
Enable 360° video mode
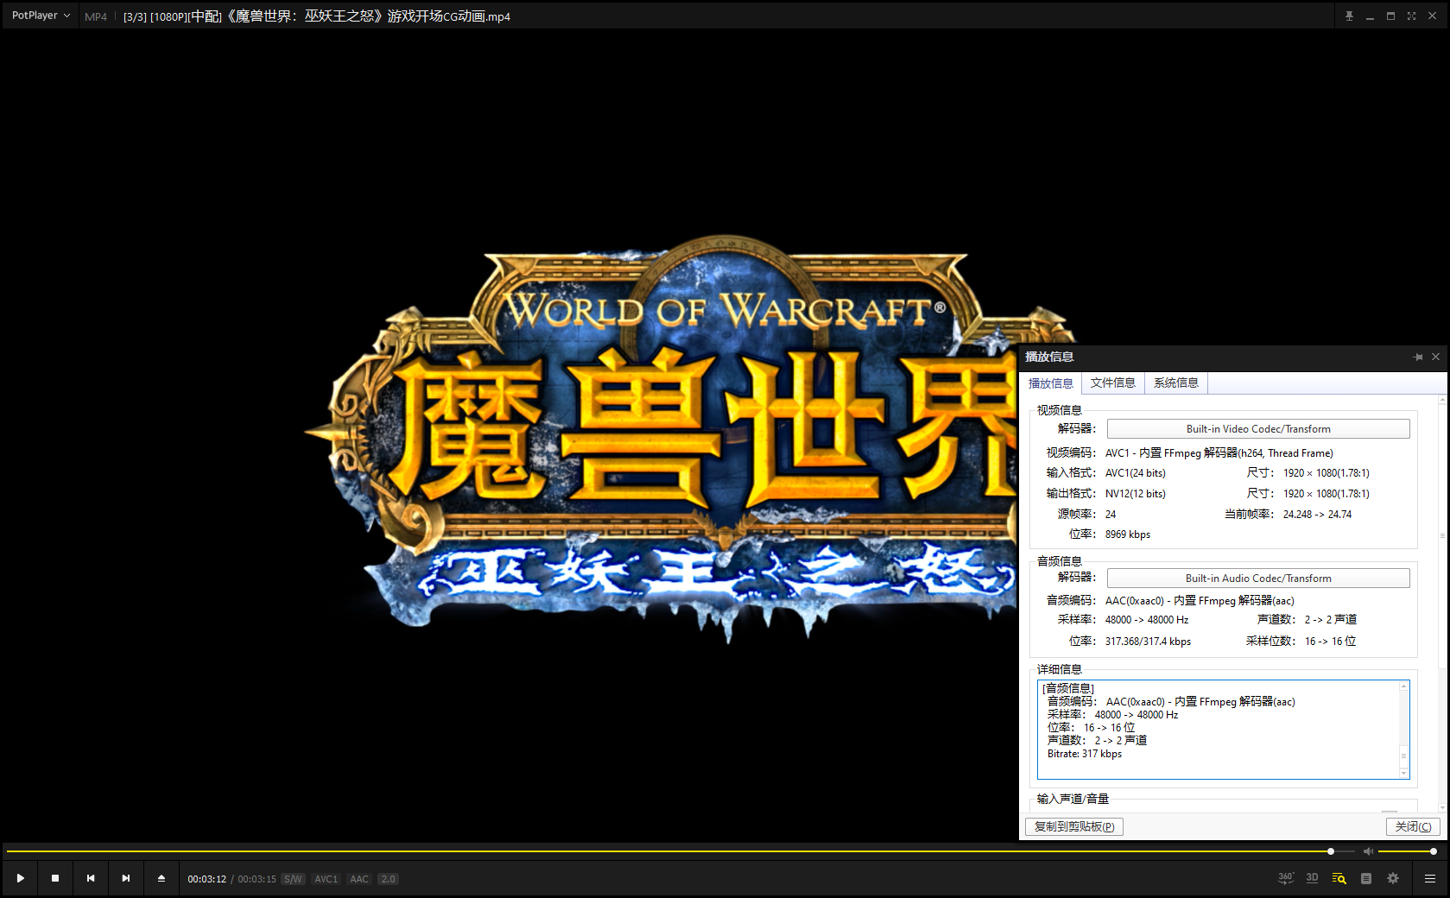1285,878
